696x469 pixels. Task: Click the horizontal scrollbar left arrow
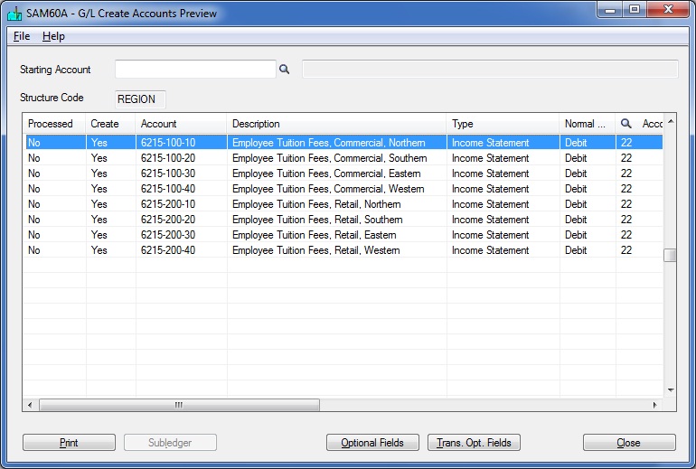30,405
